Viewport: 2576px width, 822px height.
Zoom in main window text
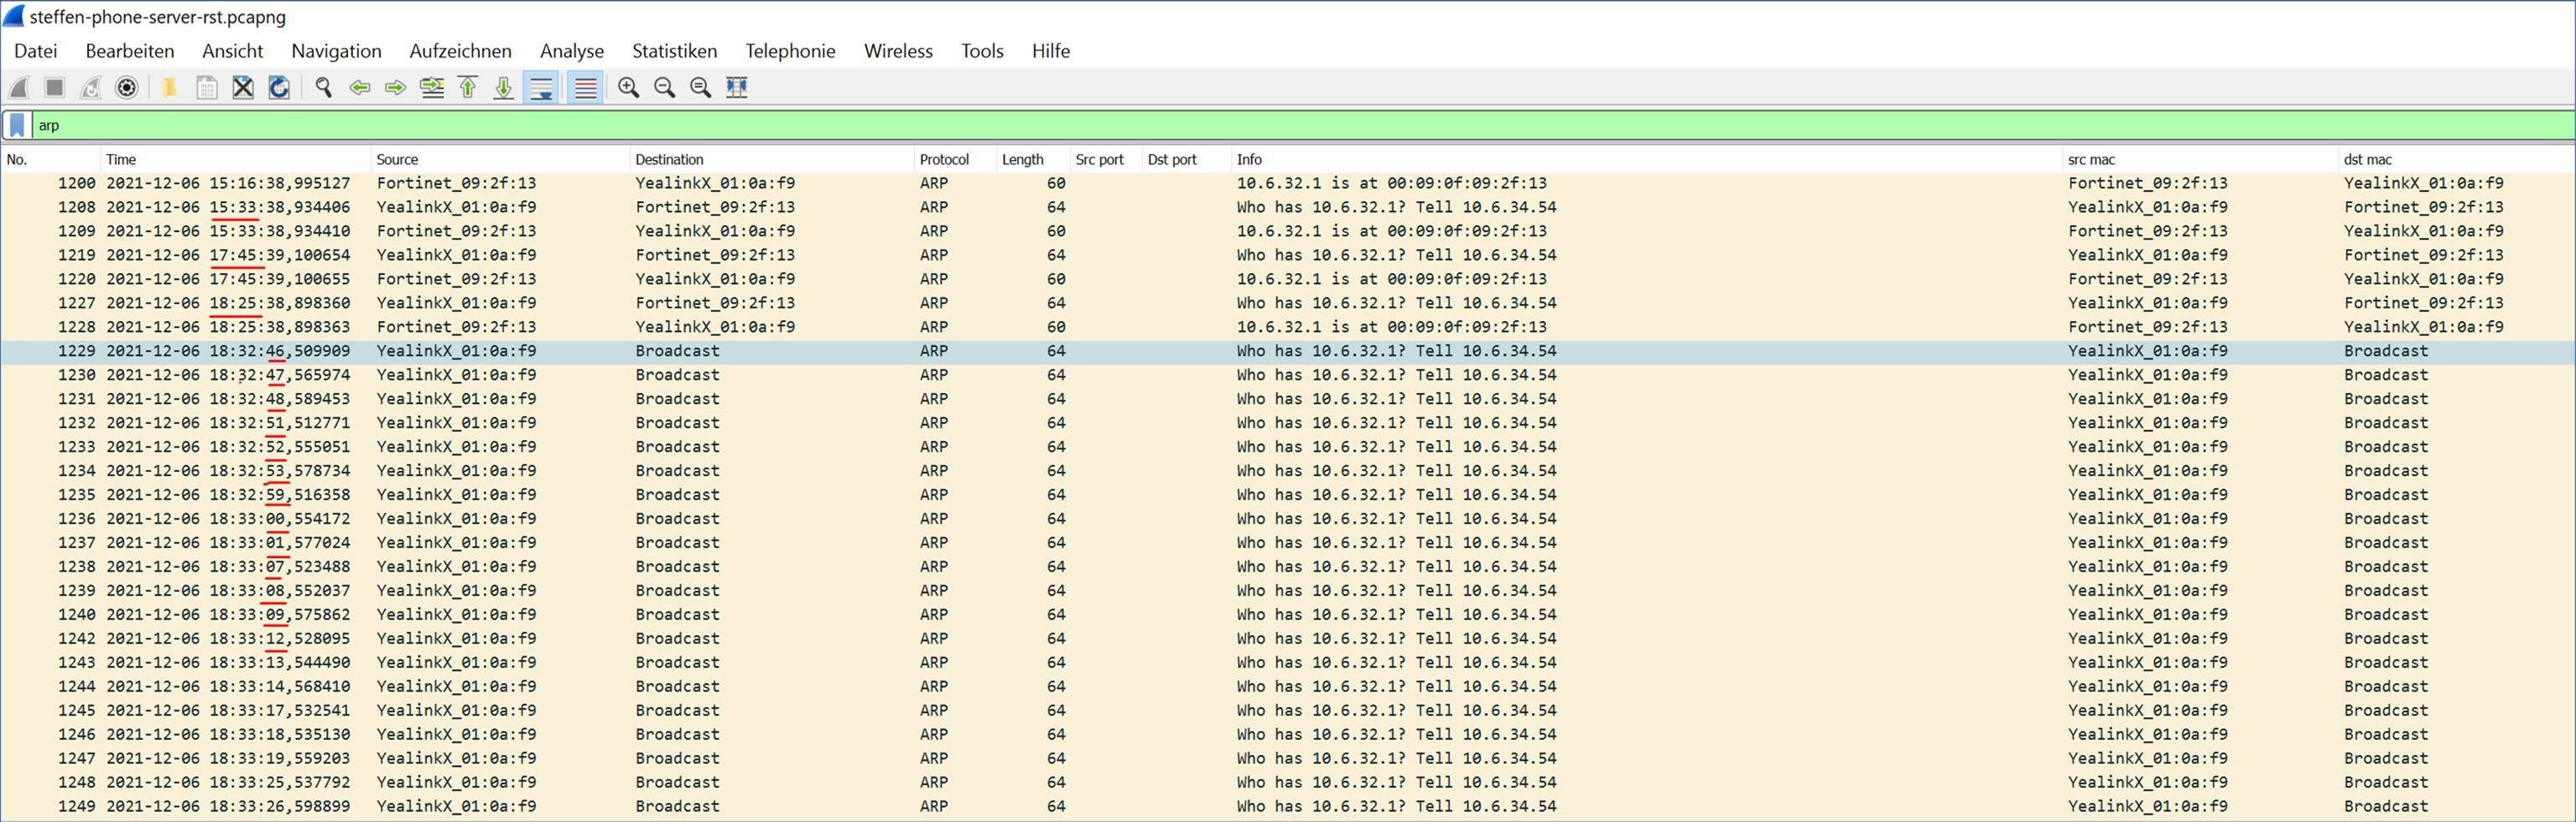click(628, 88)
